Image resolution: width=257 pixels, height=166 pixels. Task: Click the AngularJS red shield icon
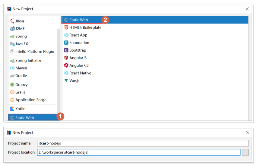[x=66, y=58]
